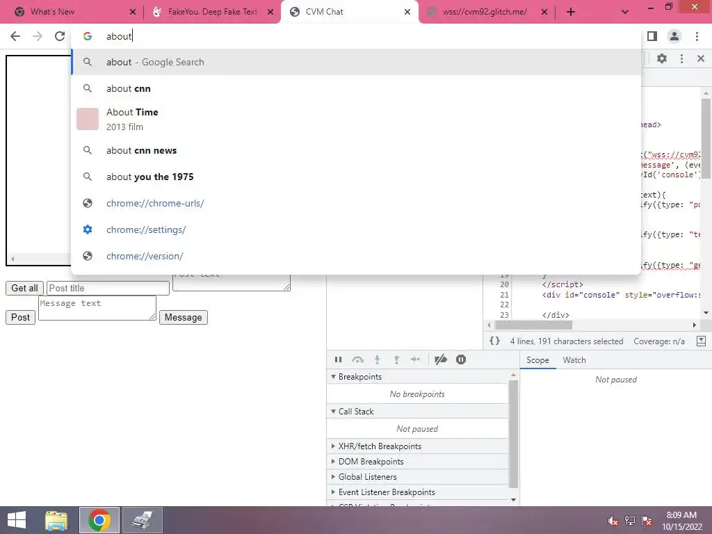Click the network tray icon
This screenshot has height=534, width=712.
click(630, 521)
